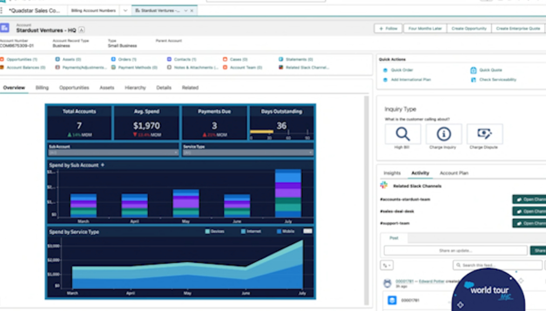Click the Notes & Attachments icon
The height and width of the screenshot is (311, 546).
point(169,67)
